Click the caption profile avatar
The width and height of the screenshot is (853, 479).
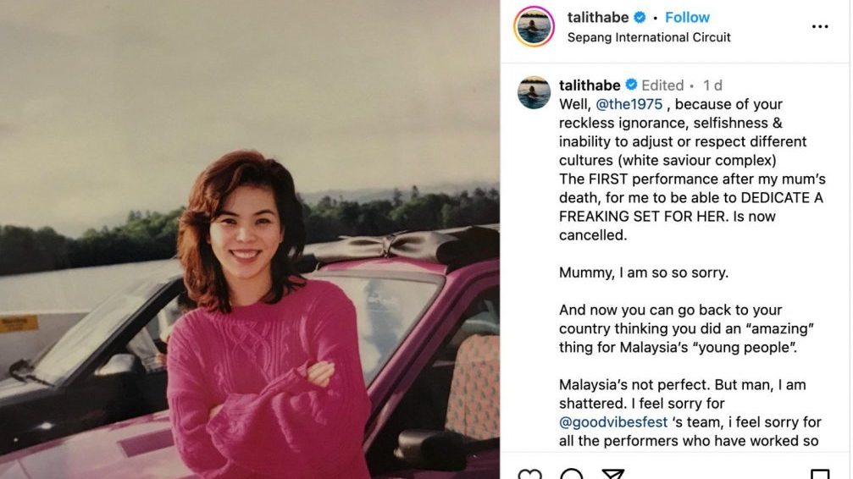click(534, 92)
